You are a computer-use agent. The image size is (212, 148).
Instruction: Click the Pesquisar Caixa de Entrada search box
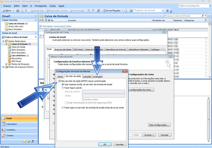coord(183,16)
